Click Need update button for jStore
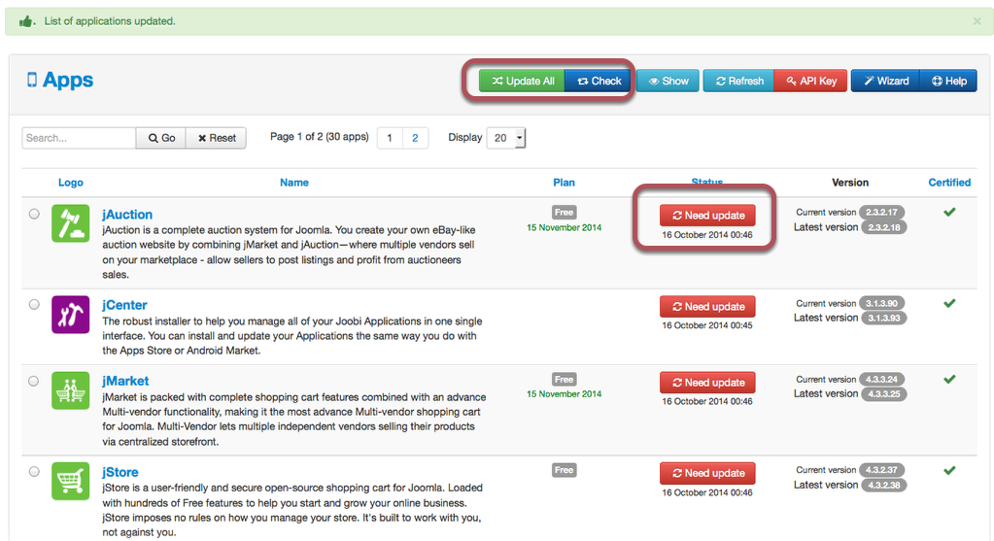This screenshot has height=541, width=994. pyautogui.click(x=707, y=473)
